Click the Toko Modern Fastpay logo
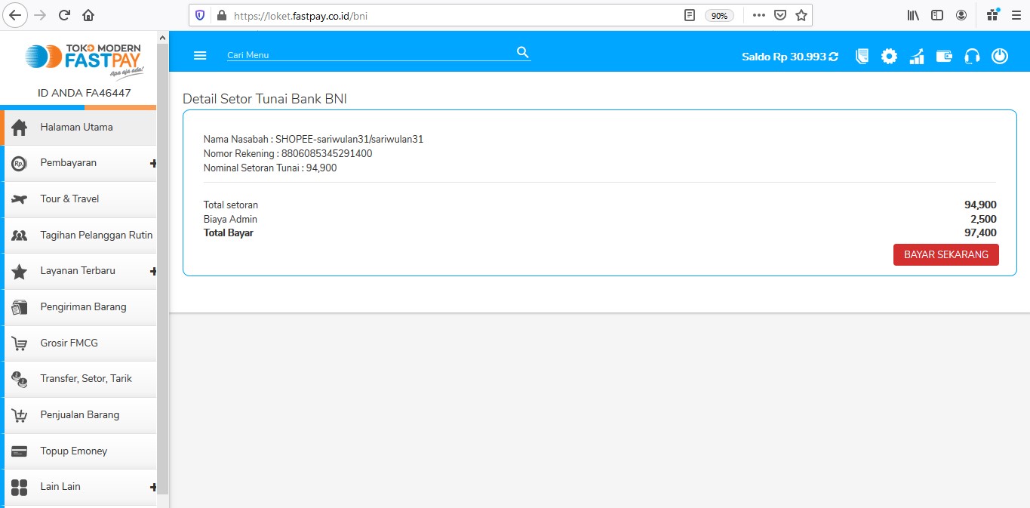 pyautogui.click(x=85, y=60)
